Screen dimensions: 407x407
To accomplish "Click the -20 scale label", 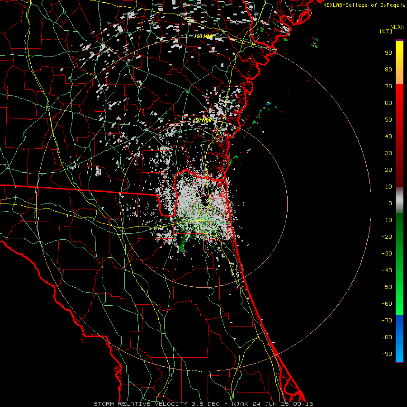I will coord(387,237).
